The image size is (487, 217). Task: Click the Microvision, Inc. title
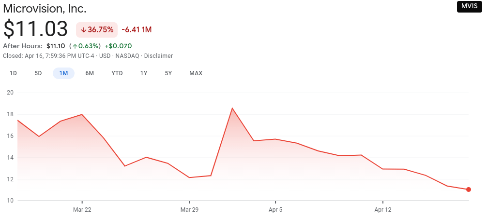45,8
